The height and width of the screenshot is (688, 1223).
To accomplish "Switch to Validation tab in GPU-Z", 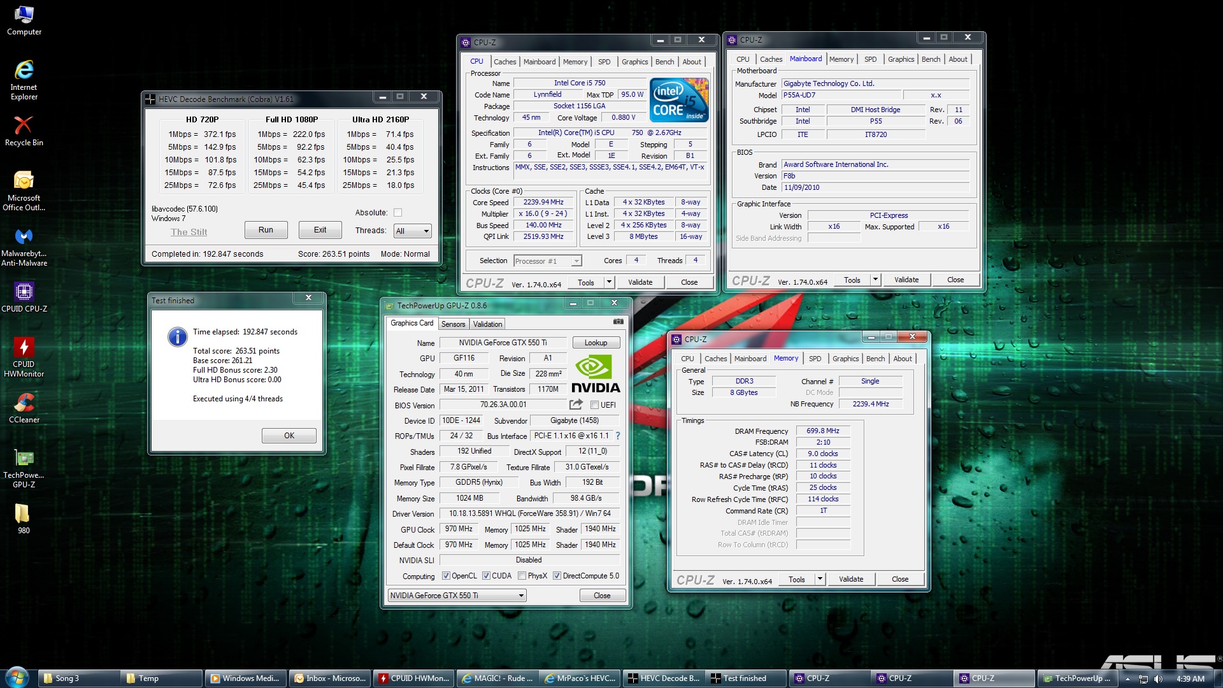I will point(487,324).
